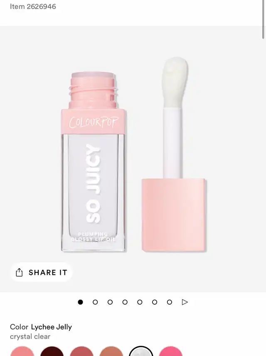Select the second carousel dot indicator
Image resolution: width=266 pixels, height=356 pixels.
[x=95, y=302]
